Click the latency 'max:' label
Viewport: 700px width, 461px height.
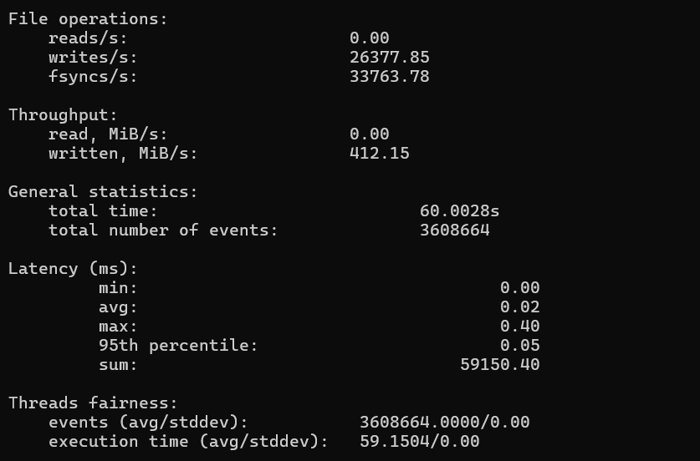point(118,327)
